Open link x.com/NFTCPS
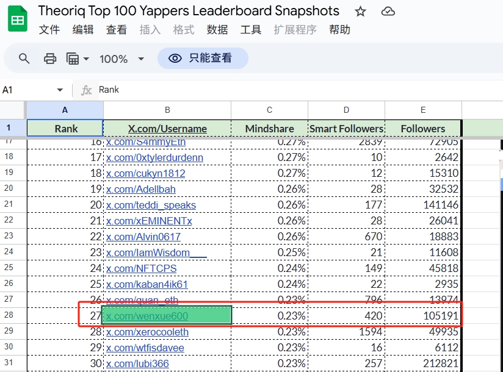This screenshot has width=503, height=372. click(x=141, y=268)
